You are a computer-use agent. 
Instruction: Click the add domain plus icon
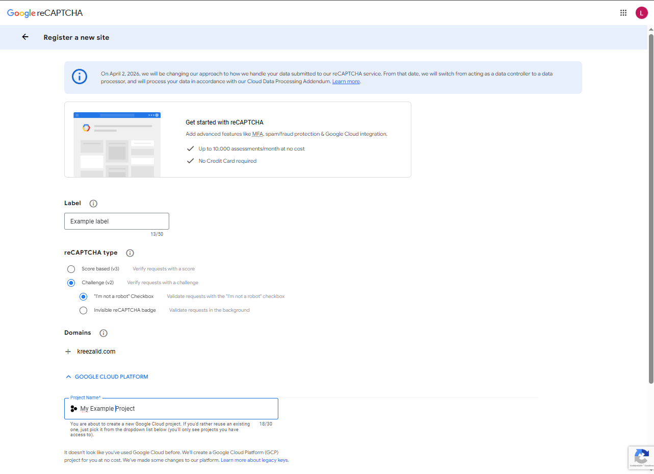(68, 351)
